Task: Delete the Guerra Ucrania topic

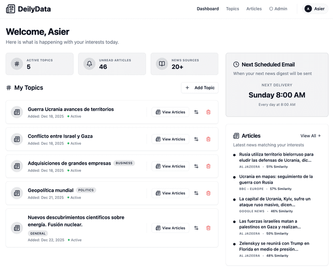Action: coord(208,112)
